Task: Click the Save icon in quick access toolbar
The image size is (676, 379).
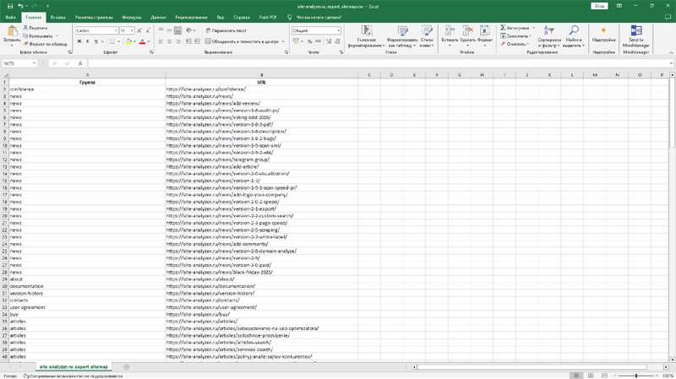Action: pyautogui.click(x=10, y=6)
